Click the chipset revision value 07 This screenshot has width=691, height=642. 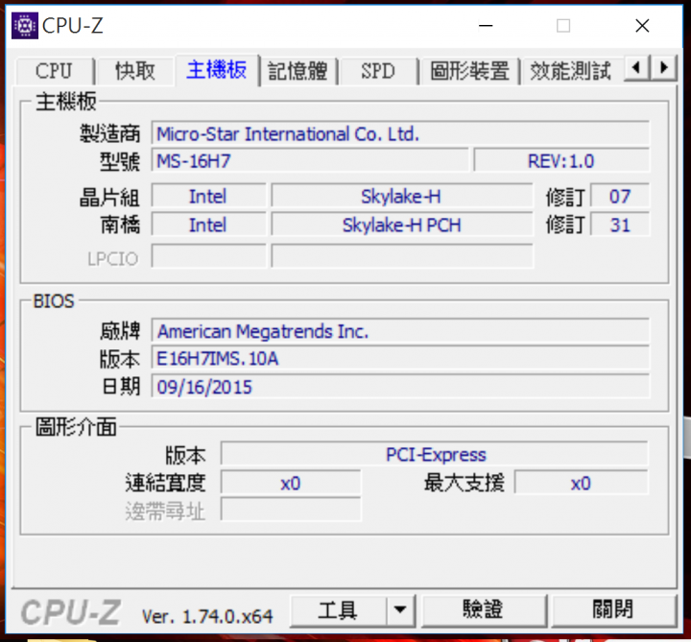coord(620,196)
